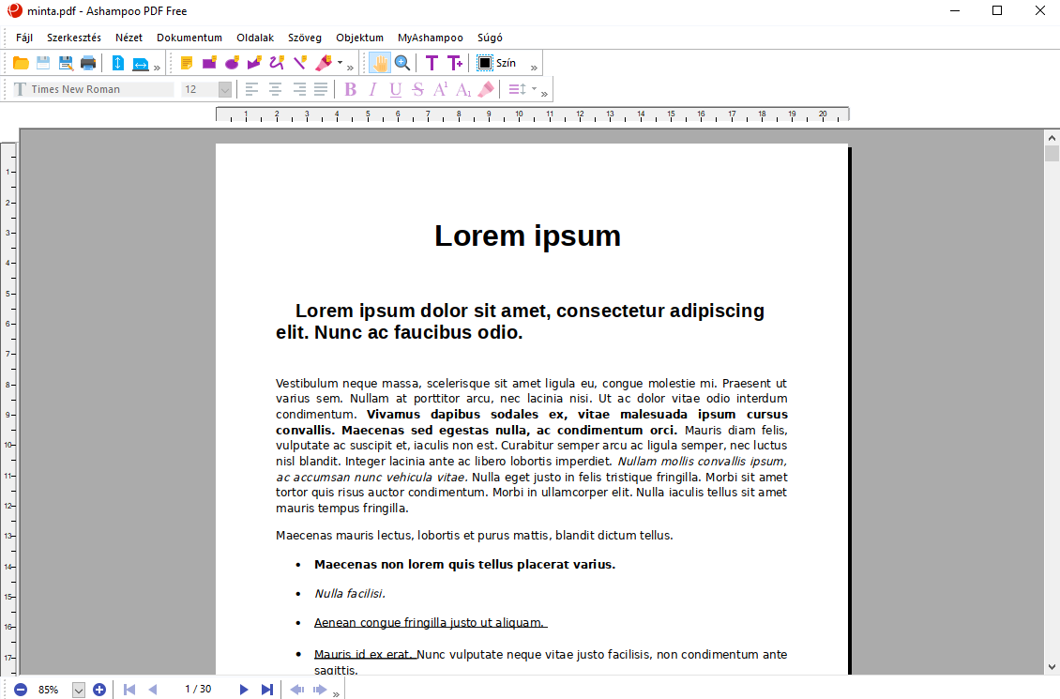
Task: Click the Szín color swatch
Action: point(485,63)
